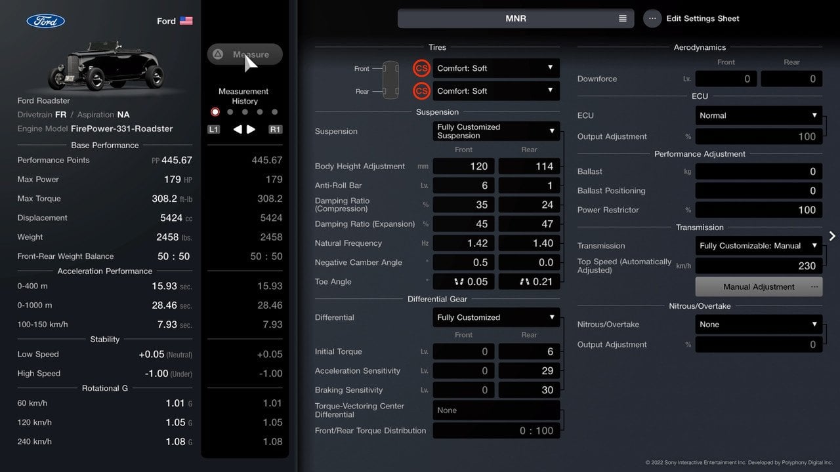Select the third measurement history dot
The width and height of the screenshot is (840, 472).
pos(245,112)
